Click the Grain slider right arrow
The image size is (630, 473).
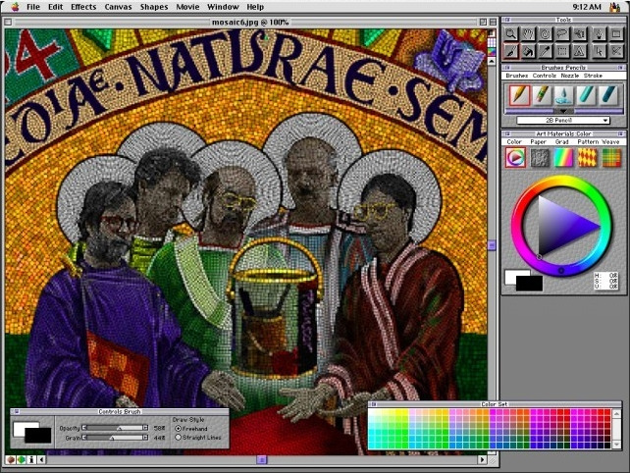click(x=145, y=438)
